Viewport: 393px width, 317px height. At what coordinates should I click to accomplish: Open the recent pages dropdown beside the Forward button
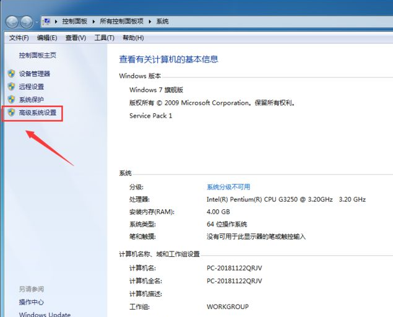(x=37, y=22)
